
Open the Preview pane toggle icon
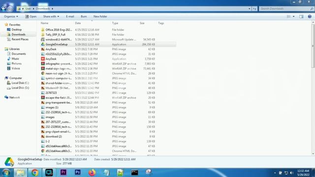[301, 17]
